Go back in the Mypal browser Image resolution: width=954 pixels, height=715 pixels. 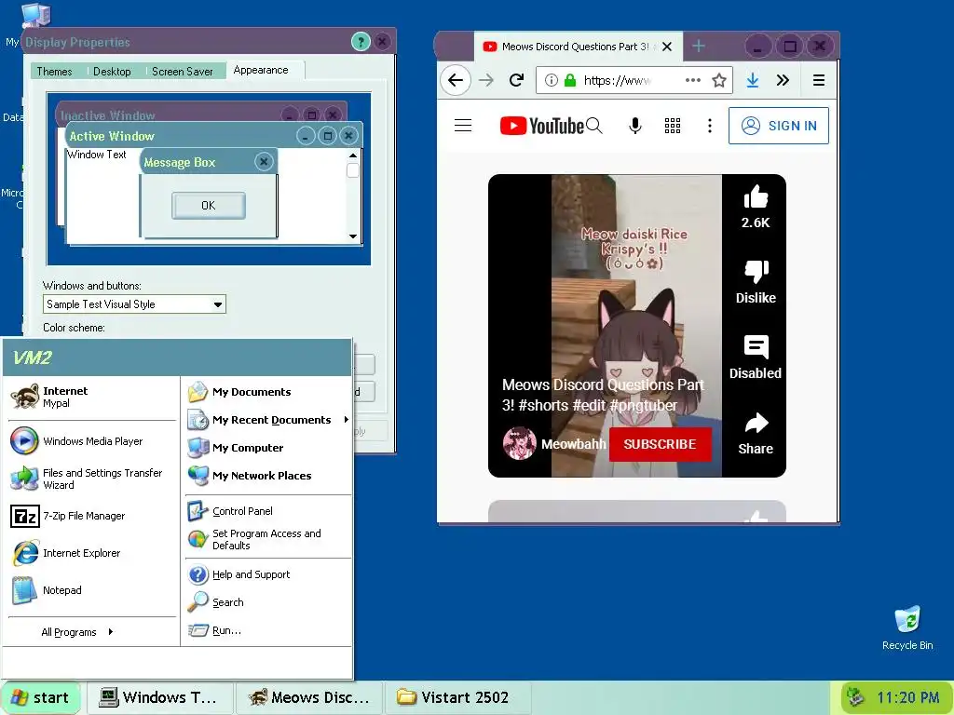pyautogui.click(x=455, y=80)
